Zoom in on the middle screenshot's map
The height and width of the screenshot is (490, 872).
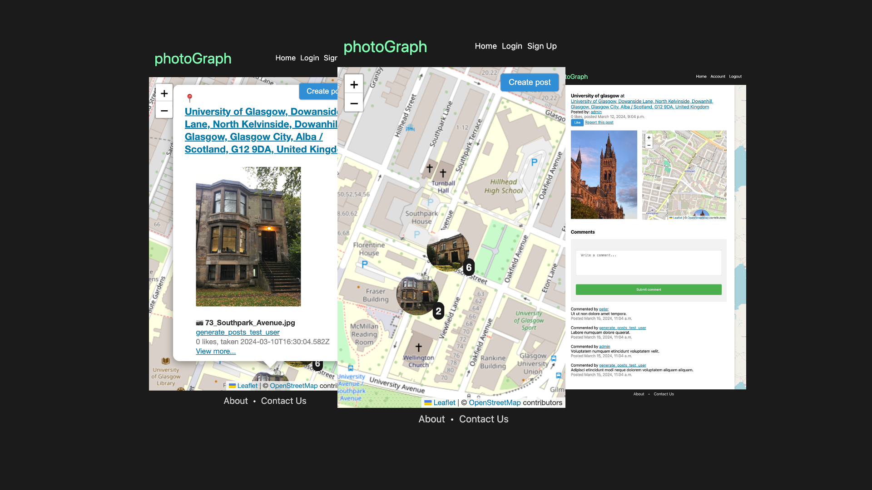pos(354,84)
